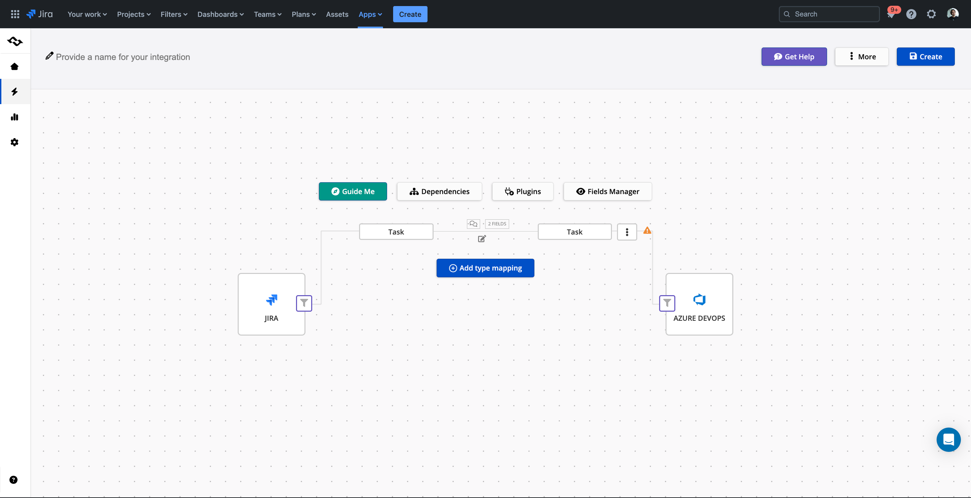Open Jira settings gear in the top bar
The image size is (971, 498).
[931, 14]
